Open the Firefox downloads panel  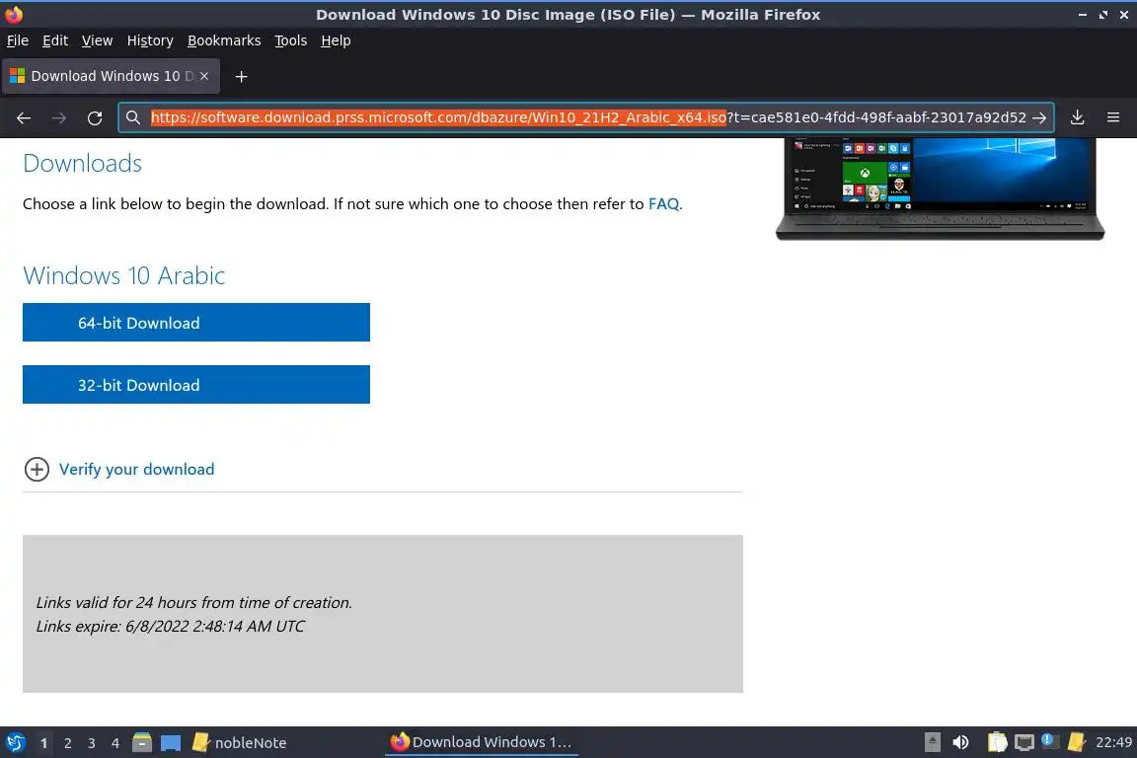(1078, 117)
